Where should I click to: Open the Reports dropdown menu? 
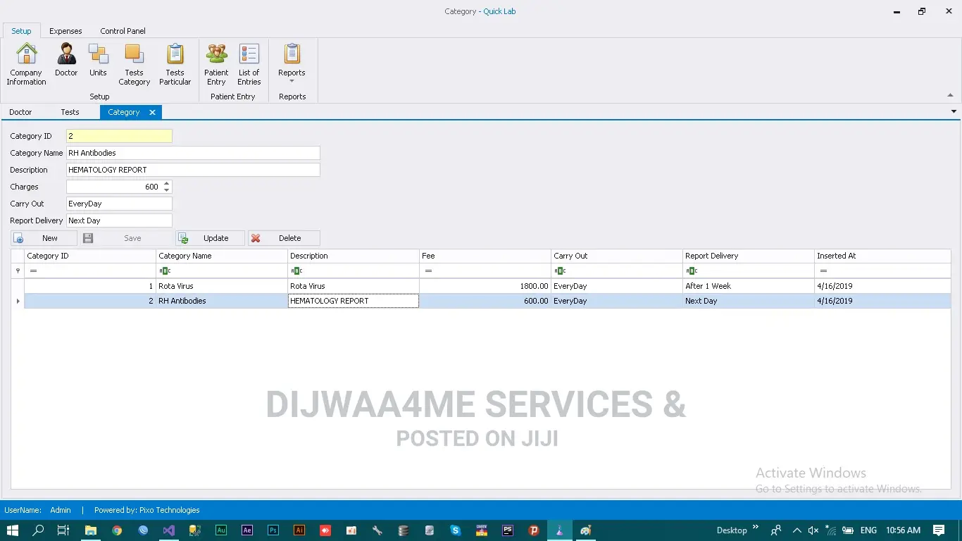tap(292, 64)
